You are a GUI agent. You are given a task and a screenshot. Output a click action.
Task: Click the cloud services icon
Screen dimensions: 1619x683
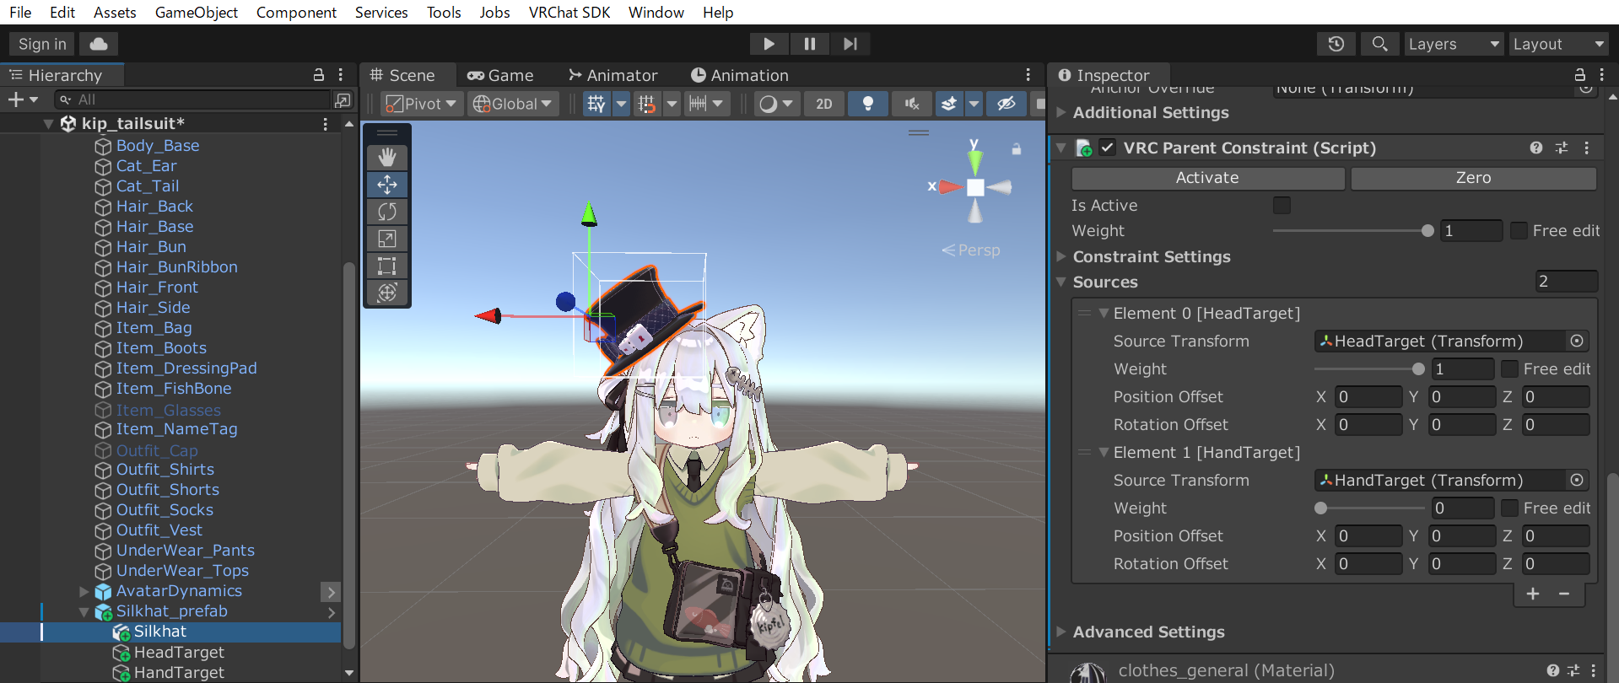point(99,44)
